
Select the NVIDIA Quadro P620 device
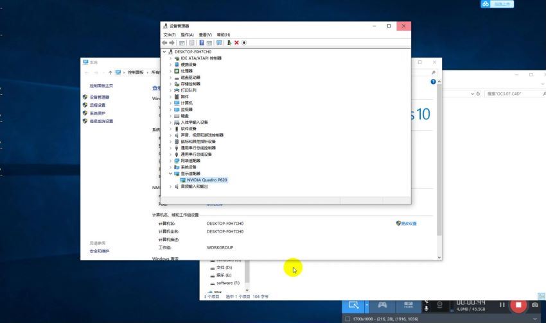[x=207, y=180]
